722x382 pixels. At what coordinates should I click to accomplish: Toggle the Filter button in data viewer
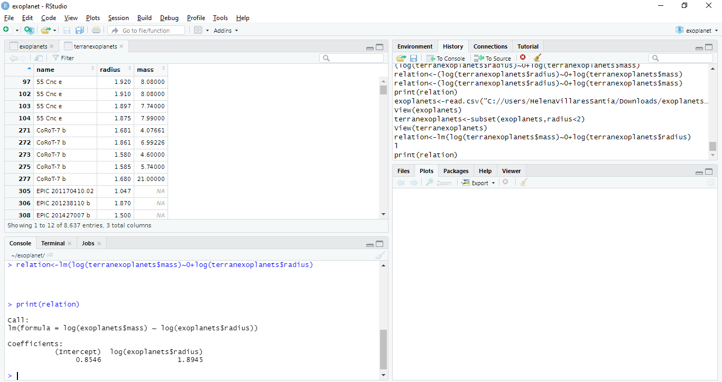pos(63,58)
